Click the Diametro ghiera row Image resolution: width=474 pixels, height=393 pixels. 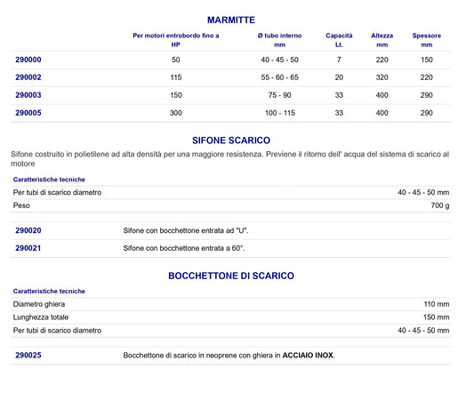coord(231,304)
